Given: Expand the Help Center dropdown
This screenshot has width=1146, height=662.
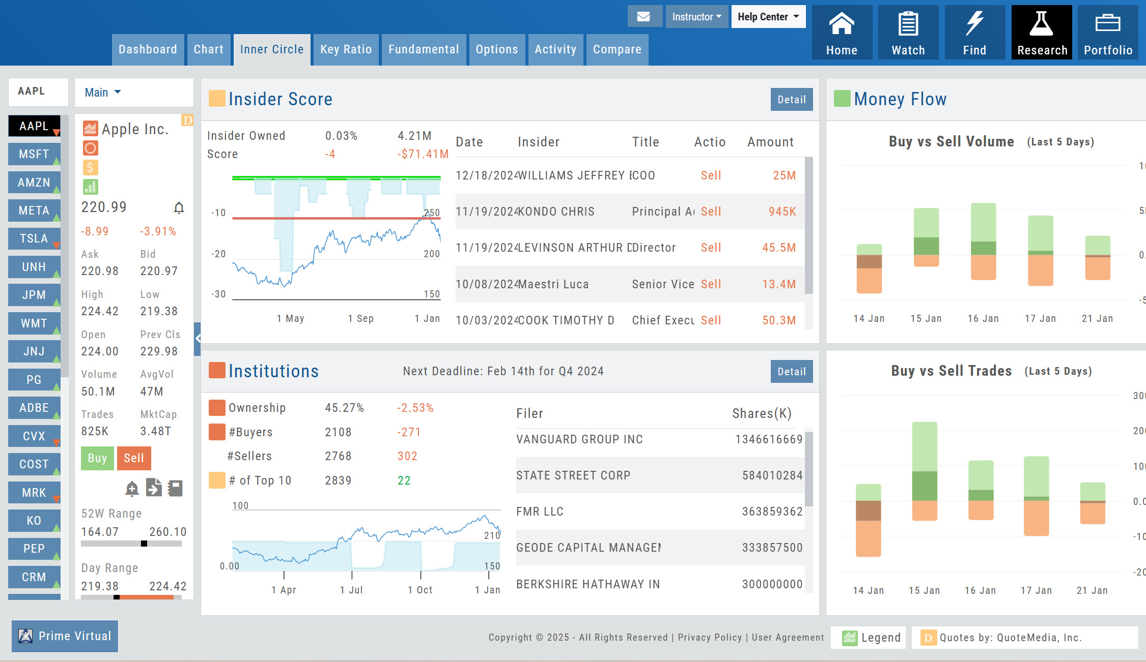Looking at the screenshot, I should point(768,17).
